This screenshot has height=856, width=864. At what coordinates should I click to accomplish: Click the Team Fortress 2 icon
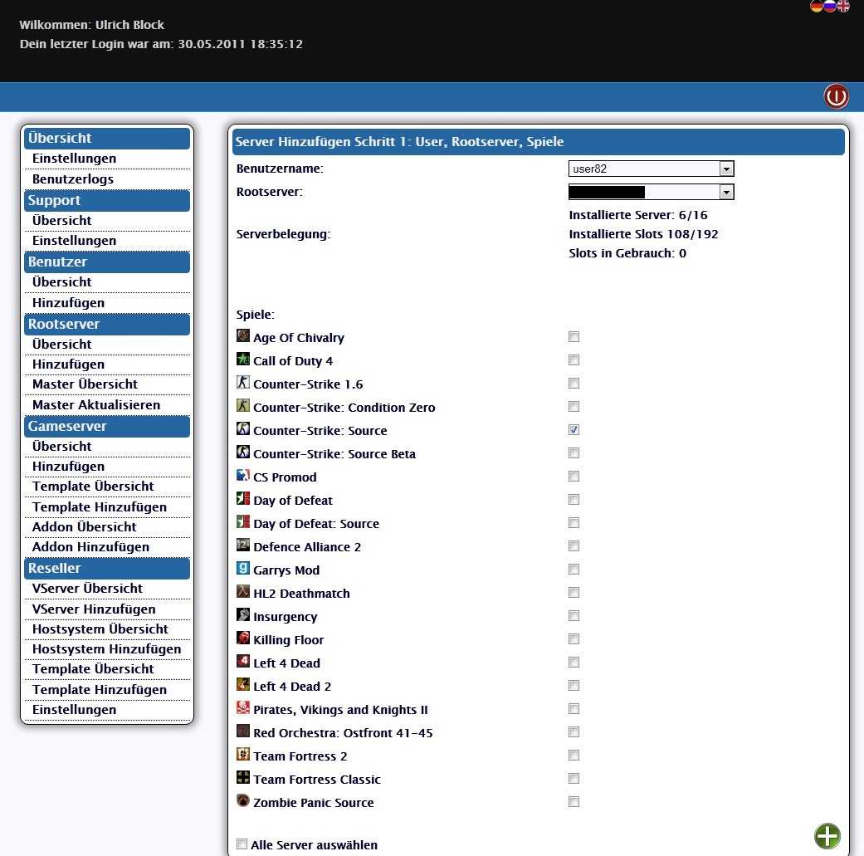[243, 754]
